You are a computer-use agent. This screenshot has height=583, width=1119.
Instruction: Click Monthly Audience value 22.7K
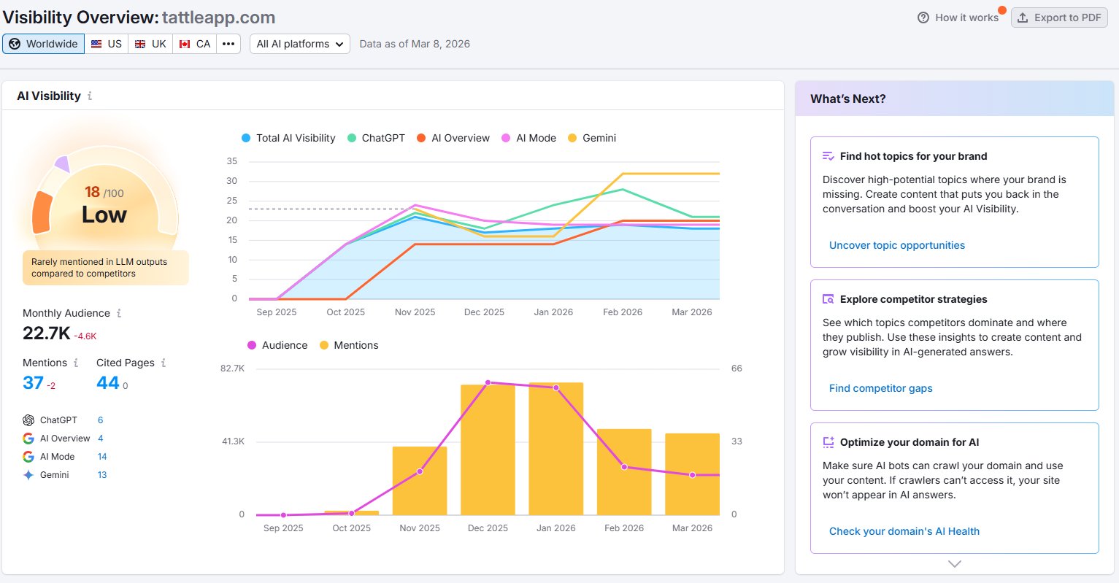[46, 333]
